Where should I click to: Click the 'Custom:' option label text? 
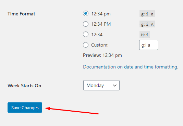tap(100, 45)
